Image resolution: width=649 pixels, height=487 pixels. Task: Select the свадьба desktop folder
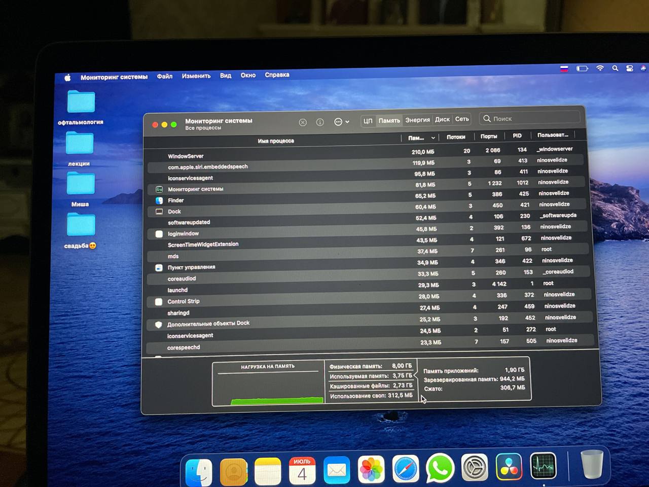81,231
